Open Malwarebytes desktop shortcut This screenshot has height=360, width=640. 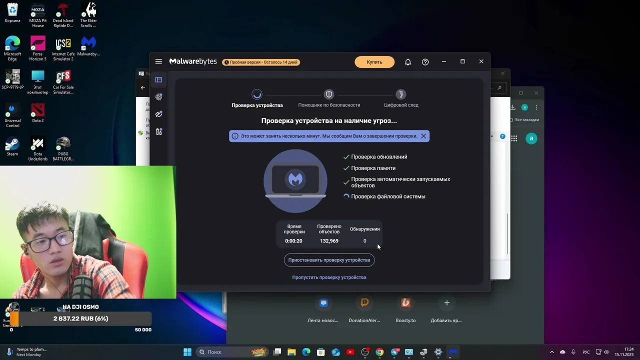coord(88,46)
